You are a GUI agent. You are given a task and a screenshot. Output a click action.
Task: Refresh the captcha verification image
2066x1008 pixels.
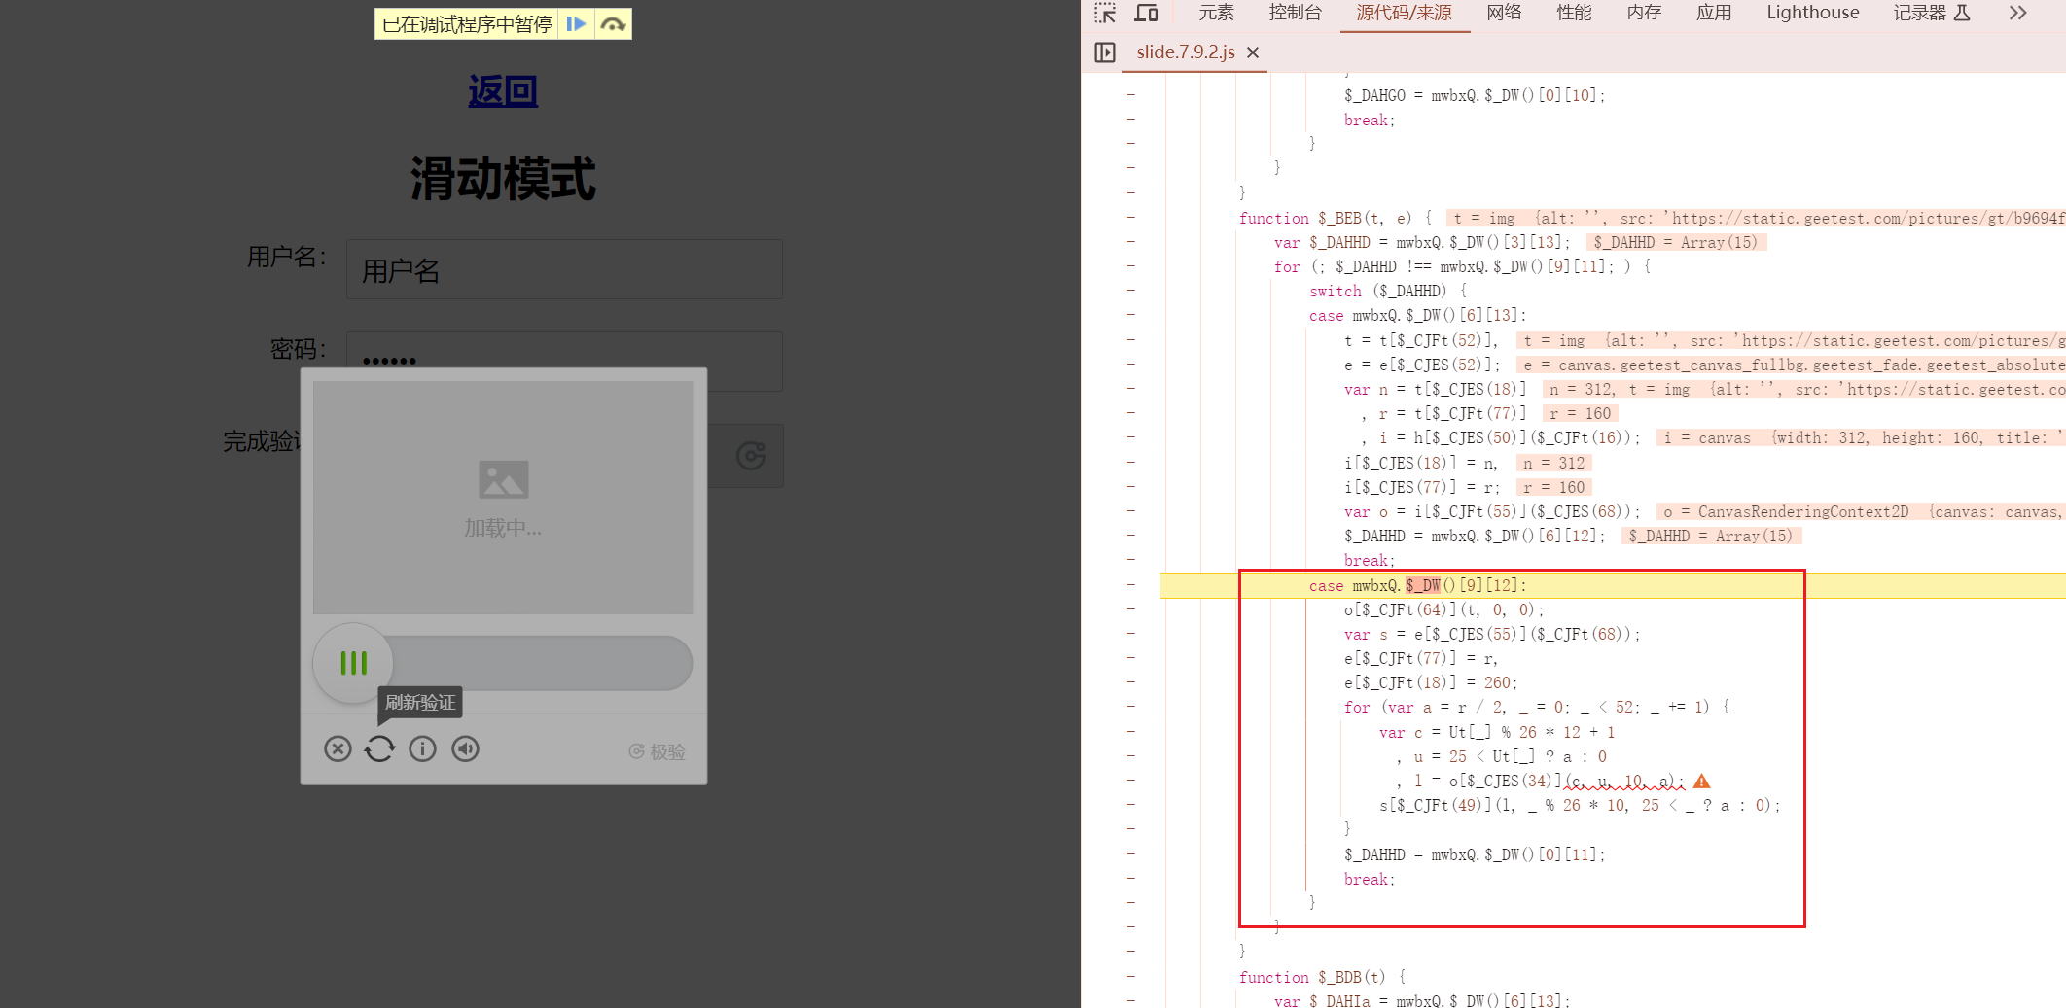coord(379,748)
